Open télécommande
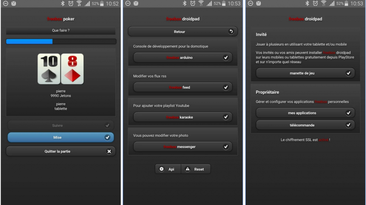The width and height of the screenshot is (366, 205). click(x=305, y=125)
